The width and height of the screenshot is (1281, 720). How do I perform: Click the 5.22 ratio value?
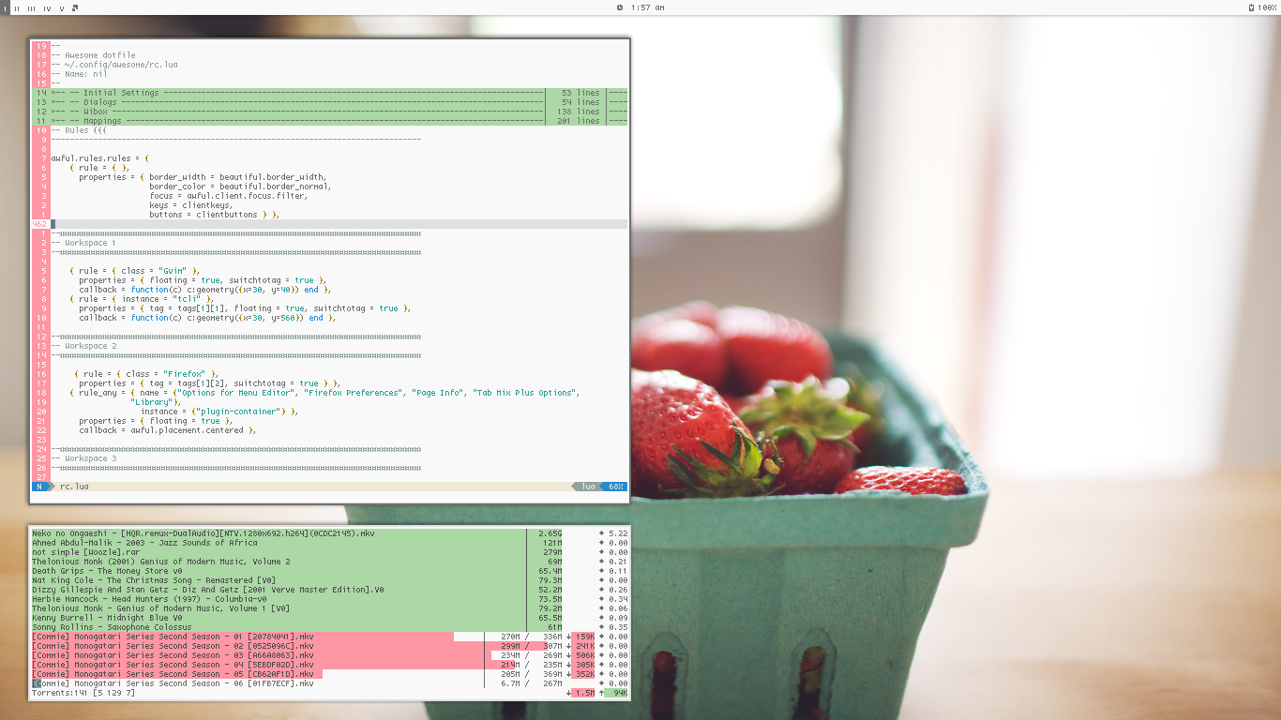click(618, 533)
